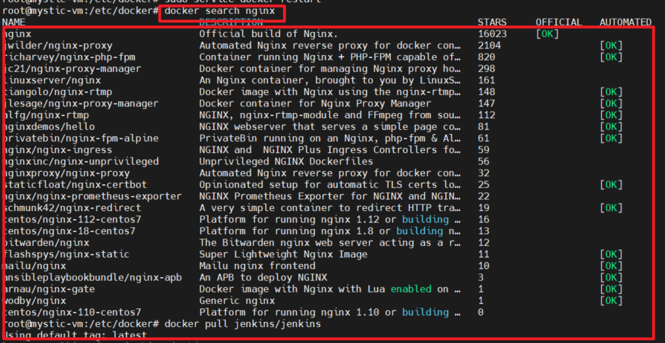
Task: Click the 2104 stars value
Action: coord(489,46)
